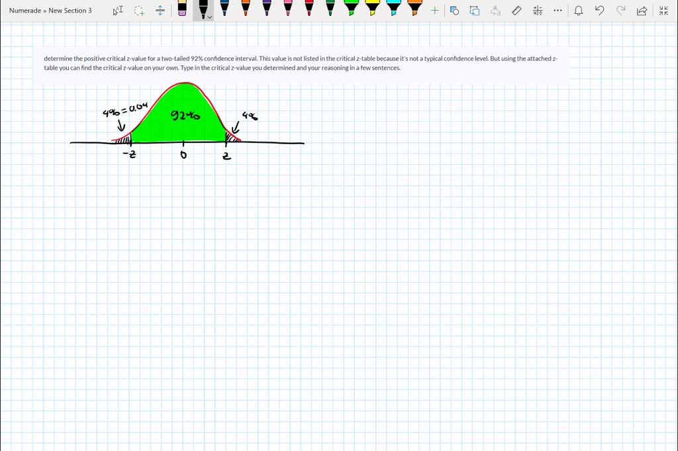Open the Shapes tool

(x=454, y=11)
